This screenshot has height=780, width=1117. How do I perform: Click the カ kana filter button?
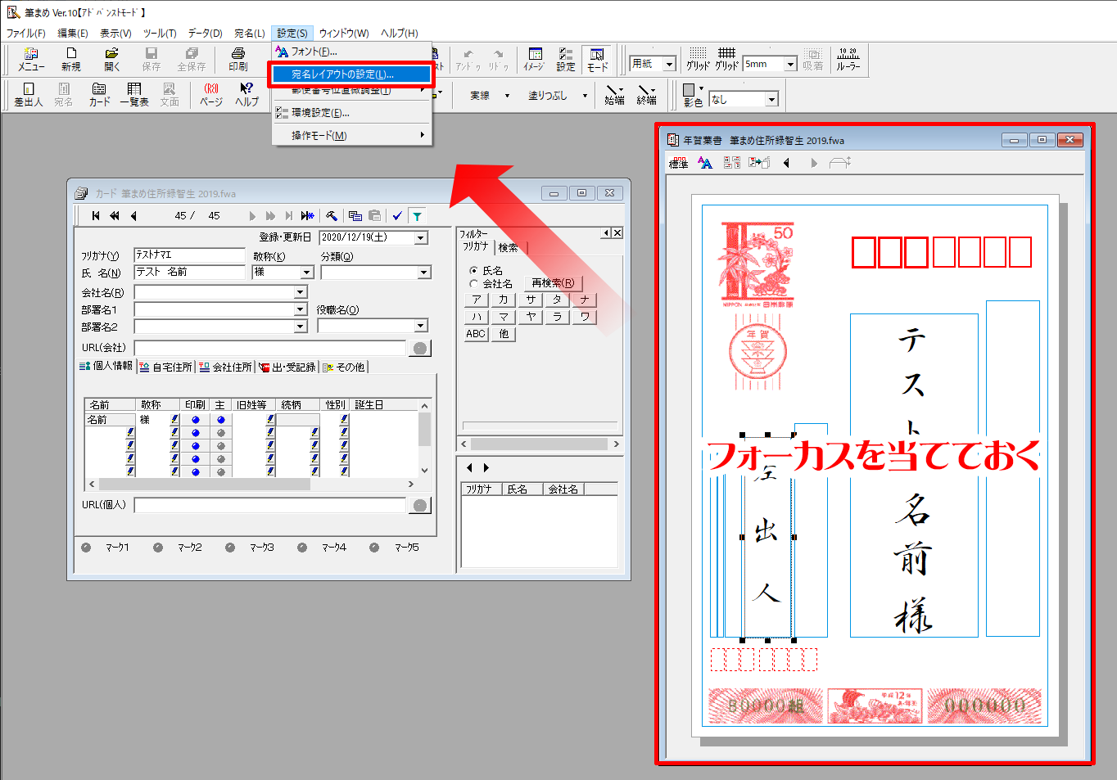504,300
